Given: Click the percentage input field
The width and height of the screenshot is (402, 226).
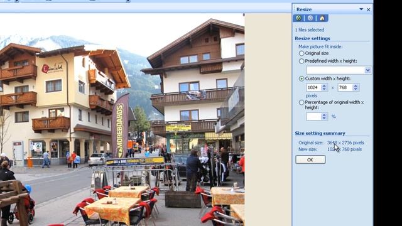Looking at the screenshot, I should (x=313, y=117).
